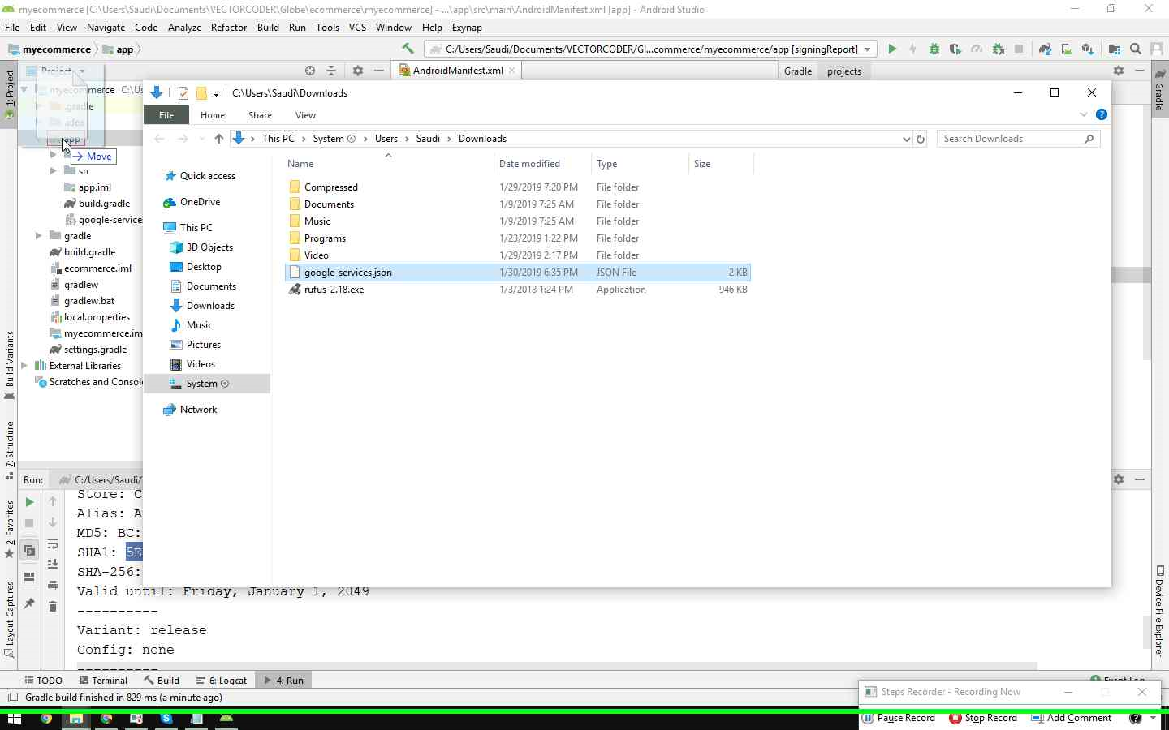Click Attach debugger to Android process icon
This screenshot has width=1169, height=730.
point(998,49)
